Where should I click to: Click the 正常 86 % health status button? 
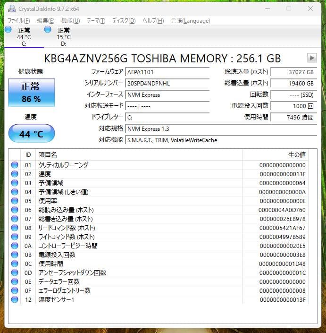(32, 93)
